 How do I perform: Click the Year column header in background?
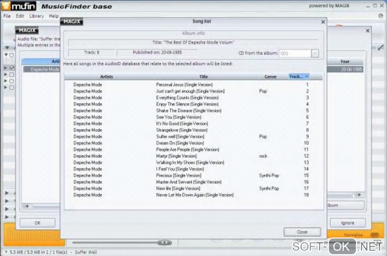(345, 61)
